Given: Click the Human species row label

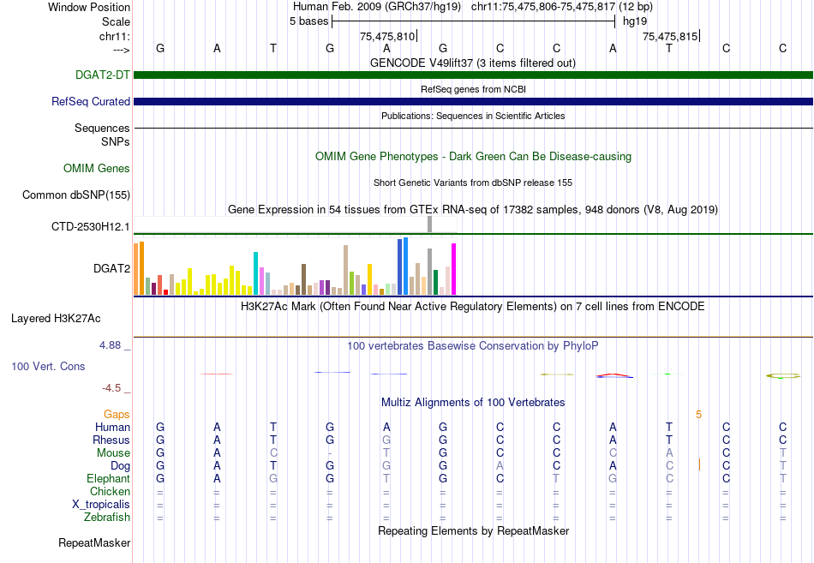Looking at the screenshot, I should coord(112,427).
